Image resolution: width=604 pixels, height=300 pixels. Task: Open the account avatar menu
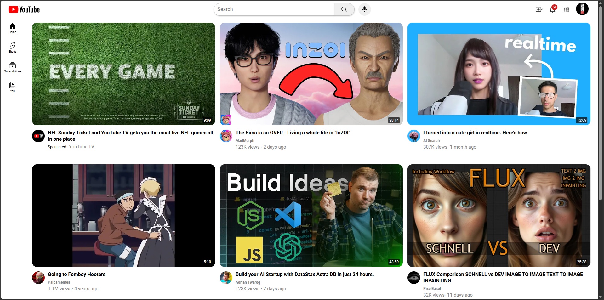click(582, 9)
